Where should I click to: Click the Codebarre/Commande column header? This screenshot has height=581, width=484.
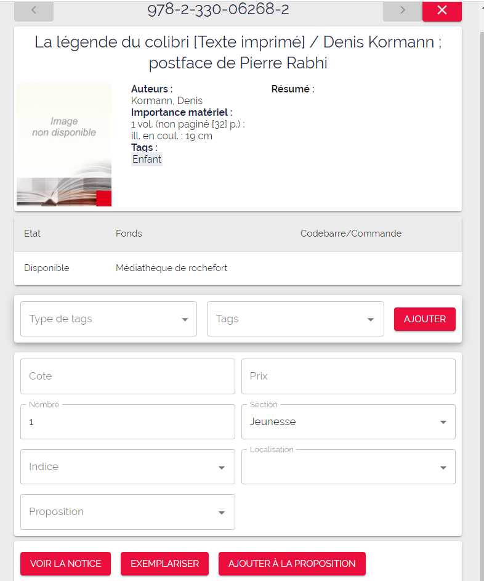click(351, 234)
